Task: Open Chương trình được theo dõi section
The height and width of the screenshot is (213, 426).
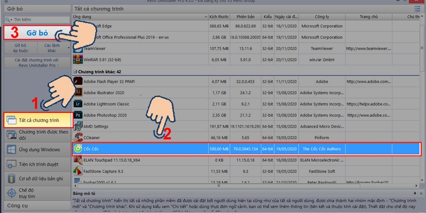Action: pos(37,135)
